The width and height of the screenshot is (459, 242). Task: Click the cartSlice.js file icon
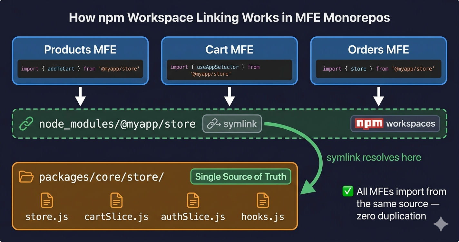click(x=116, y=200)
